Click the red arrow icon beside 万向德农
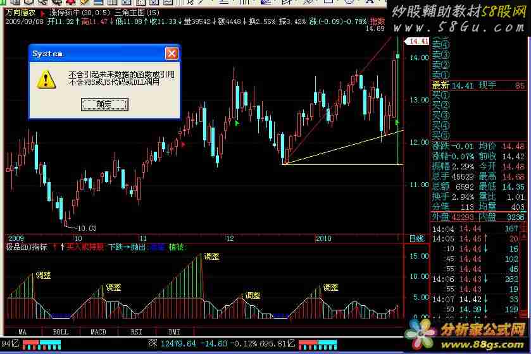 click(42, 13)
